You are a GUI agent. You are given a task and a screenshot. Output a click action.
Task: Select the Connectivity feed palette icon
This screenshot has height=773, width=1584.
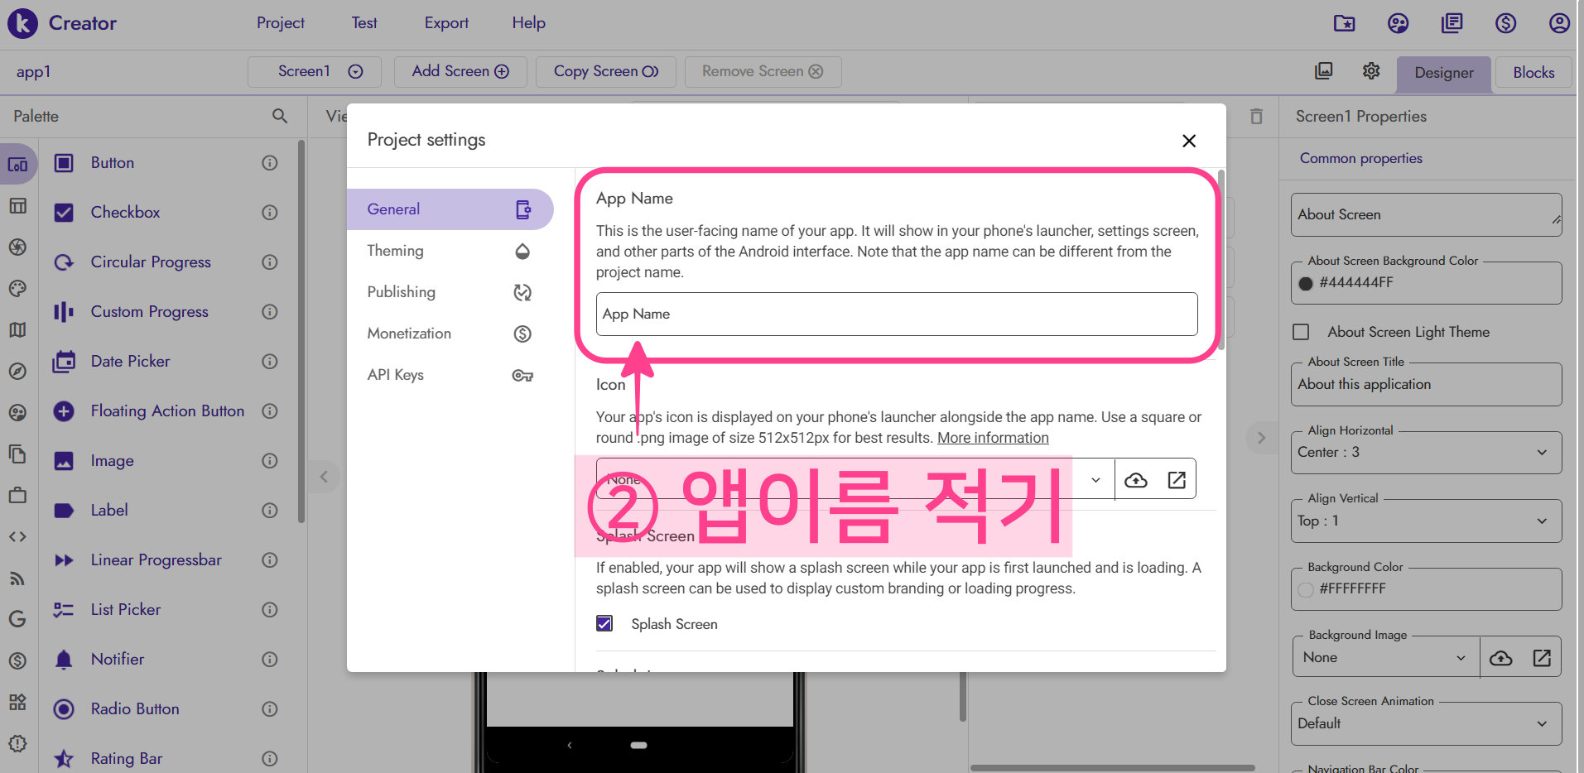click(x=17, y=579)
